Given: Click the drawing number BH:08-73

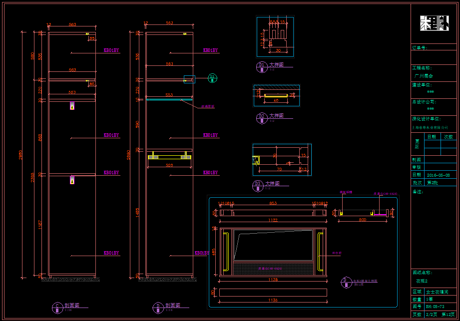Looking at the screenshot, I should pyautogui.click(x=435, y=307).
